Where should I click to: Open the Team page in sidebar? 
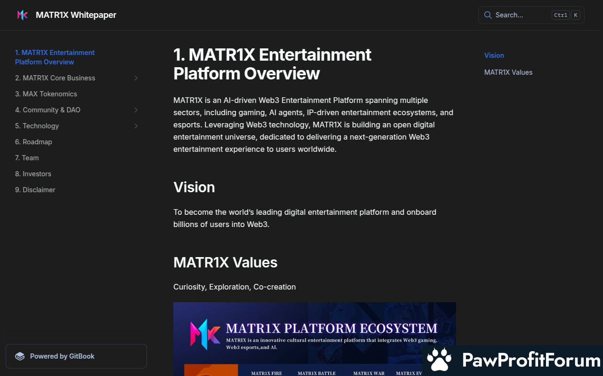27,158
